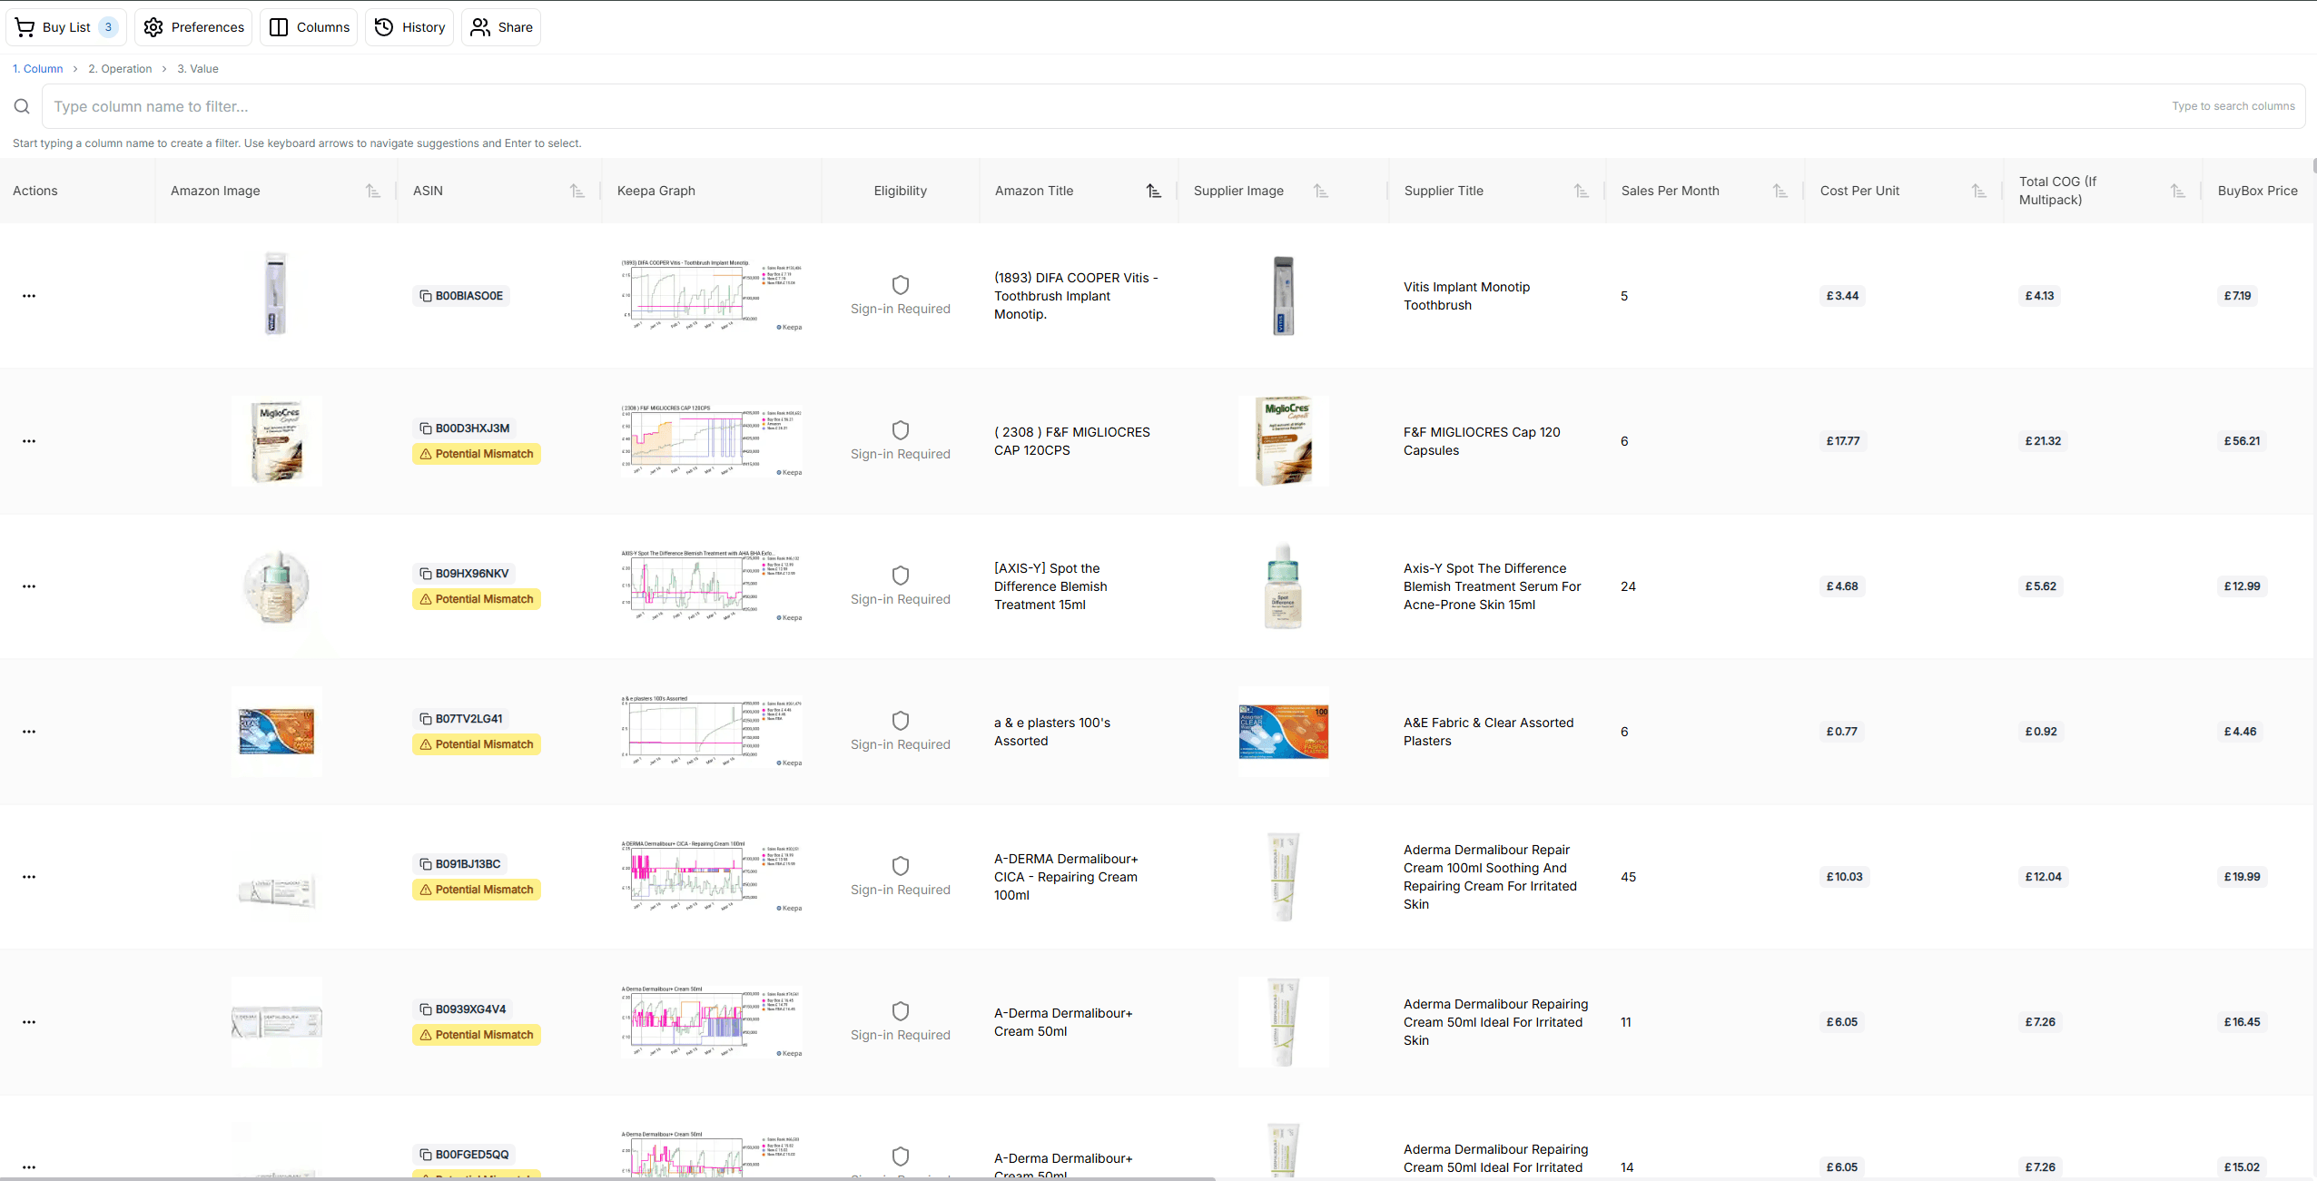Click Potential Mismatch badge for B07TV2LG41

(x=477, y=744)
